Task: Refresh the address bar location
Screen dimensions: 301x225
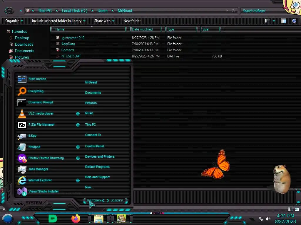Action: pos(233,11)
